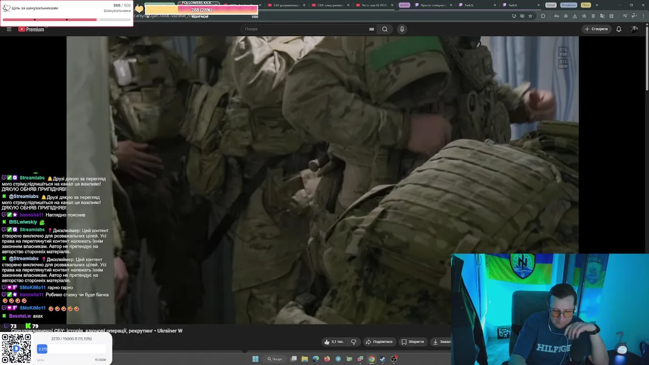Open Task View from the taskbar
Viewport: 649px width, 365px height.
tap(294, 359)
